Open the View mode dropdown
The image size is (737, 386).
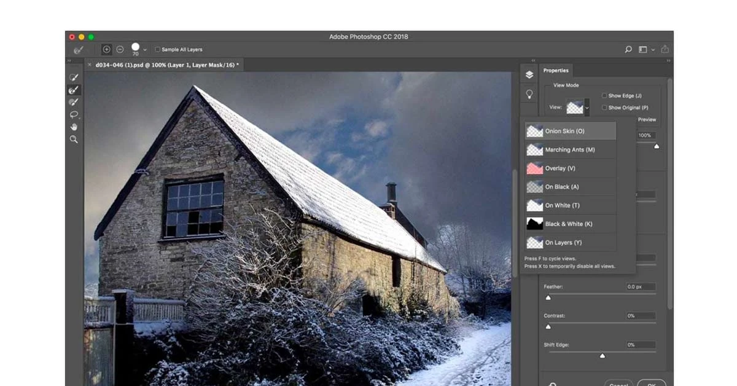(587, 107)
